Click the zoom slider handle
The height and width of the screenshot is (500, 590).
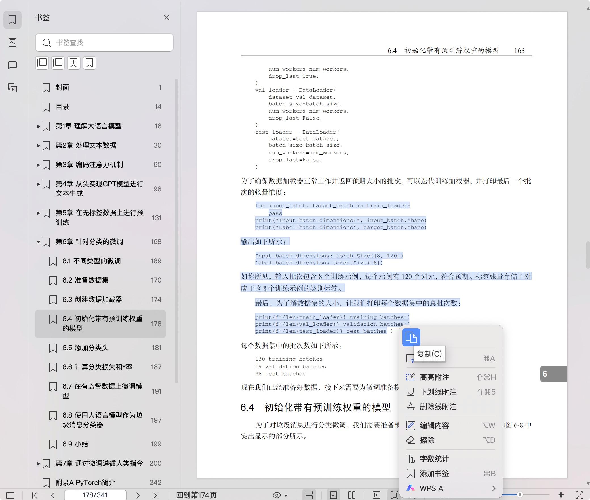520,495
